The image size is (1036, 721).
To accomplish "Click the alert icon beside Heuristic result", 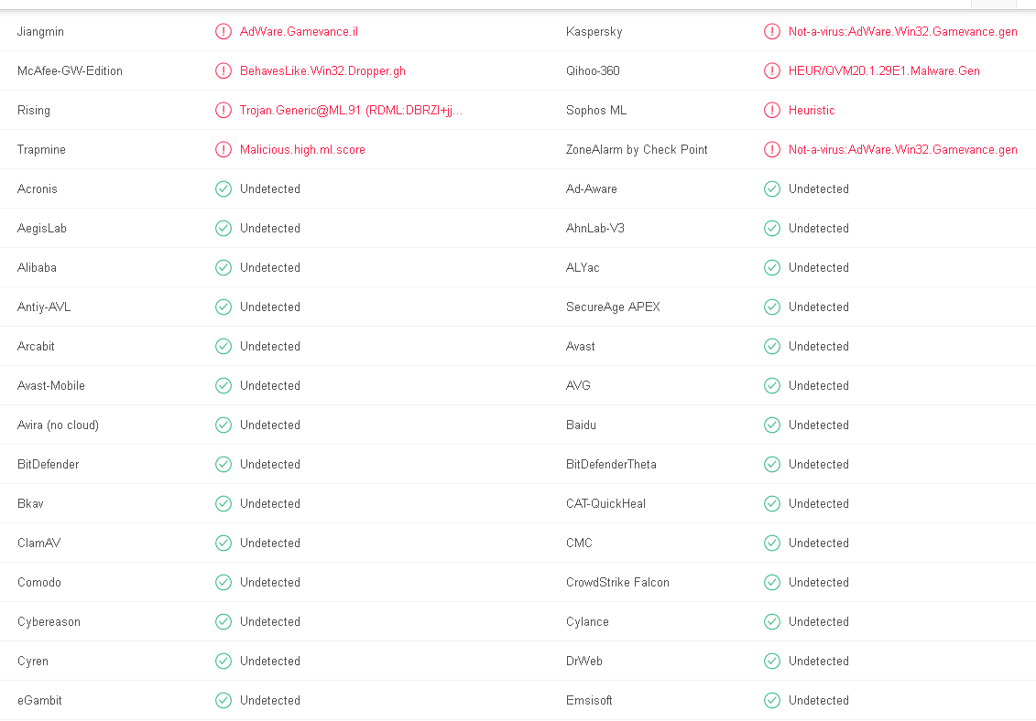I will click(x=771, y=110).
